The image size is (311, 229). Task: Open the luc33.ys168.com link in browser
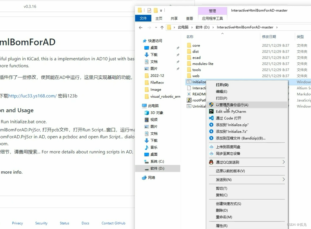point(32,96)
